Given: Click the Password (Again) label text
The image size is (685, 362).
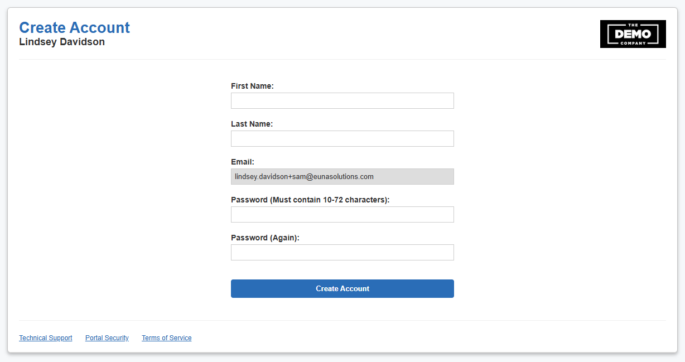Looking at the screenshot, I should click(x=266, y=238).
